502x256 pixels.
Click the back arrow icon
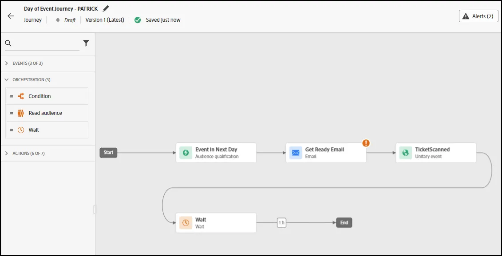pos(11,16)
